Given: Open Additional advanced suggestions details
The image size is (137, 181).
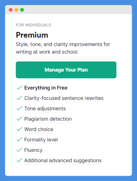Looking at the screenshot, I should (x=63, y=161).
